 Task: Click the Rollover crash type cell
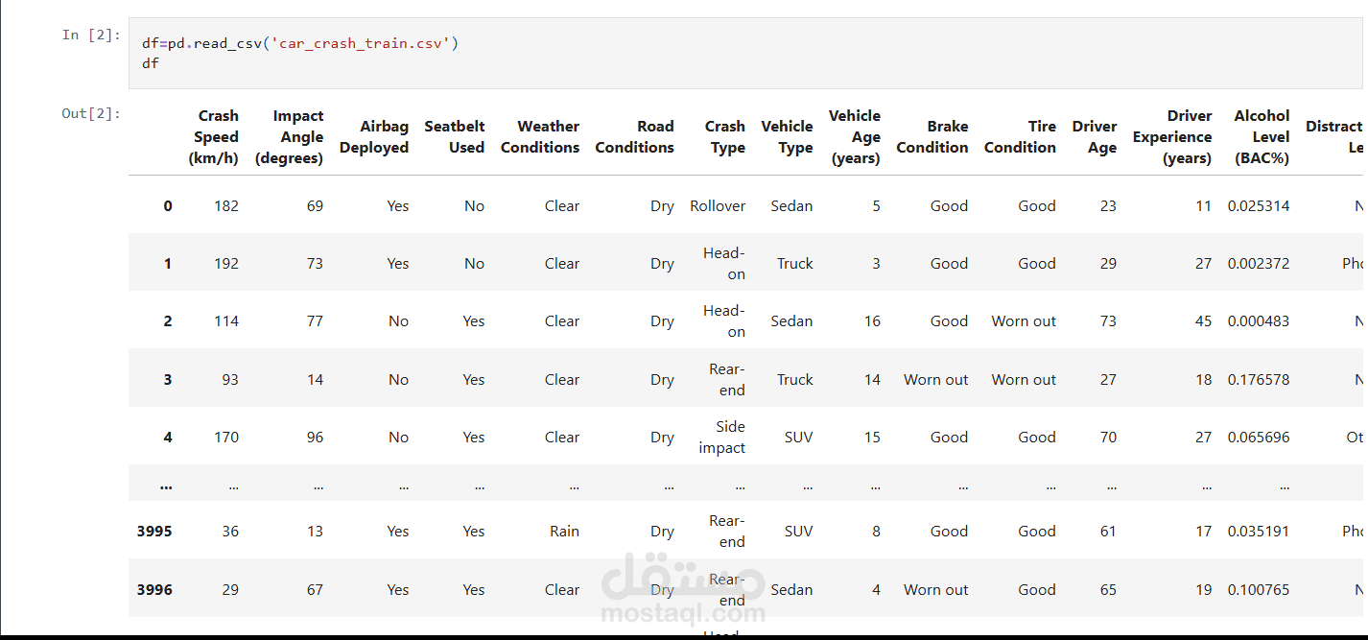tap(718, 205)
